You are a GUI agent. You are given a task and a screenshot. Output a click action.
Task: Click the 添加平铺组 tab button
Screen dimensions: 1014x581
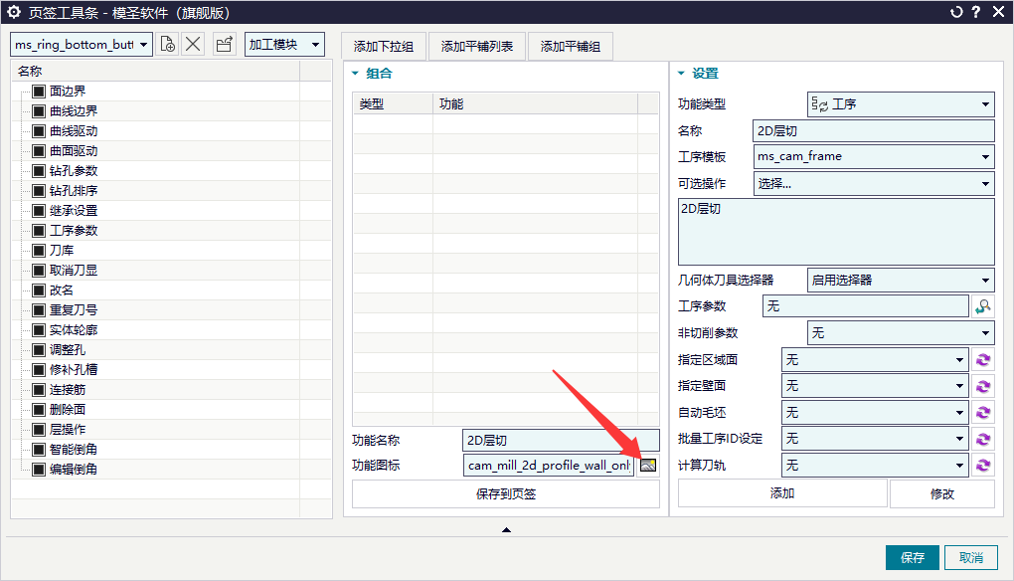click(571, 47)
